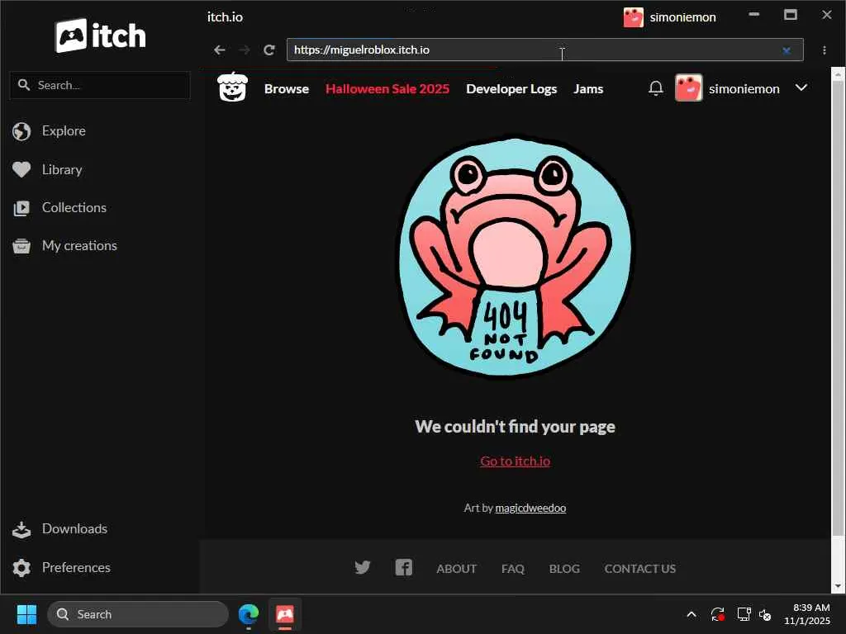846x634 pixels.
Task: Click the simoniemon avatar in the title bar
Action: 634,17
